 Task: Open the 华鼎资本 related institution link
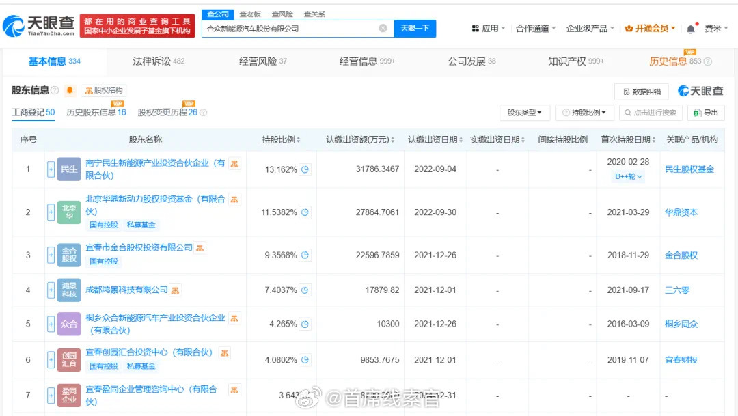681,212
